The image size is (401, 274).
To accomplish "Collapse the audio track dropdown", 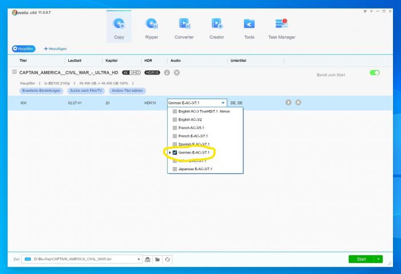I will 223,103.
